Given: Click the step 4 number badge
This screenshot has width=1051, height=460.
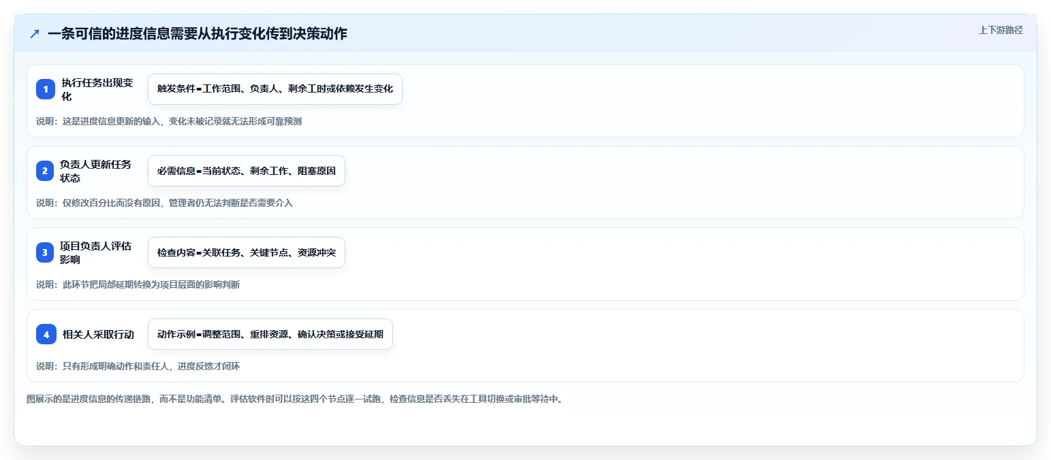Looking at the screenshot, I should [46, 334].
